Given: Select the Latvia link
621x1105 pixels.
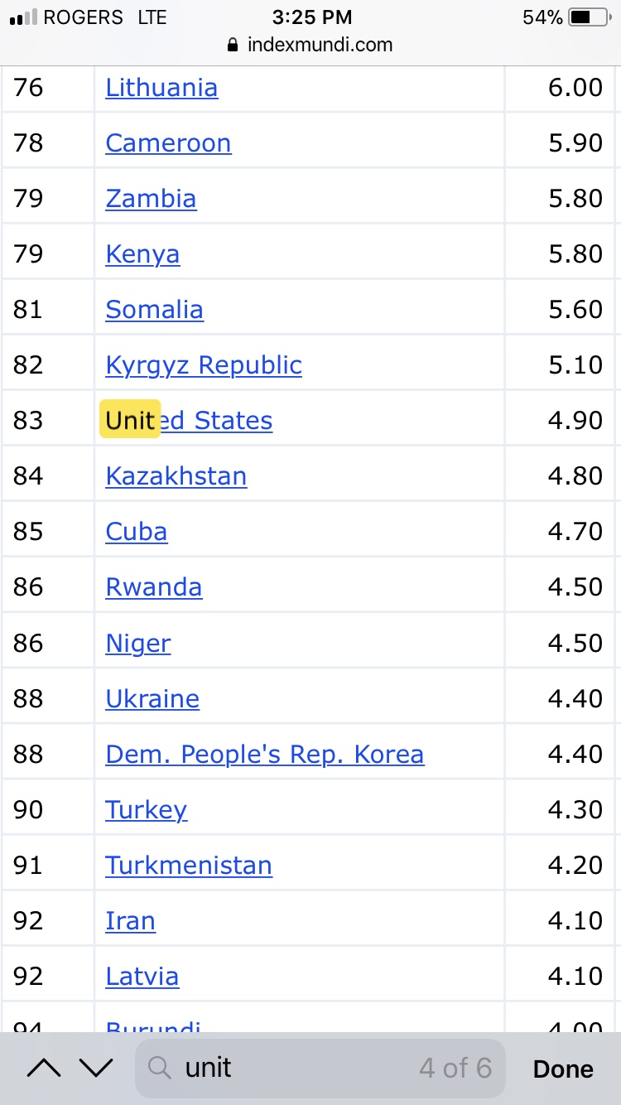Looking at the screenshot, I should click(x=142, y=977).
